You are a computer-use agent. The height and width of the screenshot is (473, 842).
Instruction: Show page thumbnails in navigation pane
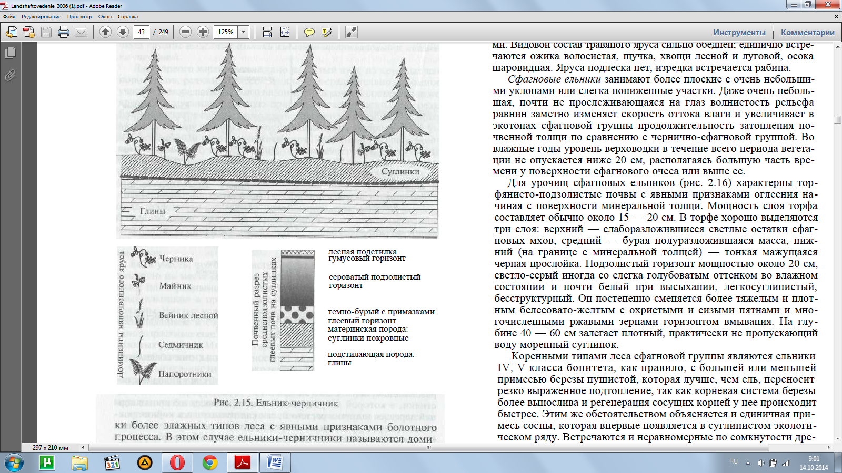(x=10, y=53)
